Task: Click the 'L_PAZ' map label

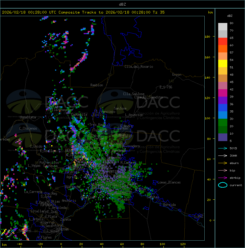Action: [x=199, y=216]
